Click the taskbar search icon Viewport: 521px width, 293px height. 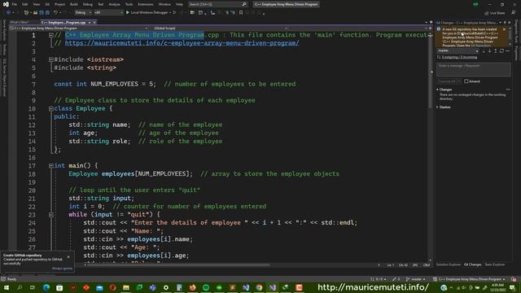point(20,287)
